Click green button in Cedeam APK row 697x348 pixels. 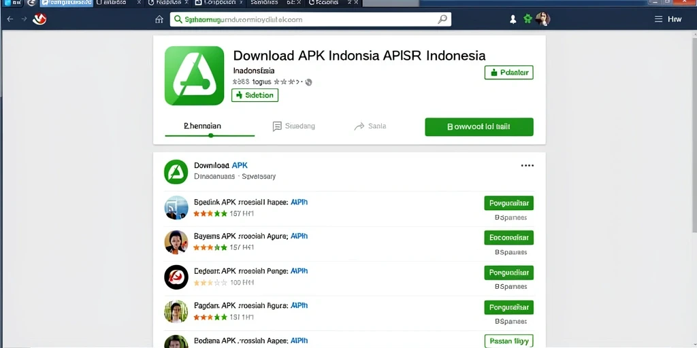[508, 272]
